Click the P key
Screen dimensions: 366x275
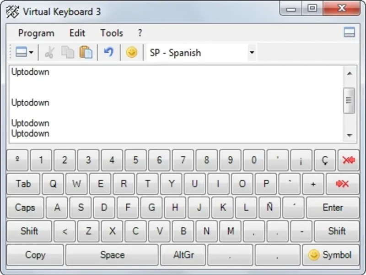(266, 184)
